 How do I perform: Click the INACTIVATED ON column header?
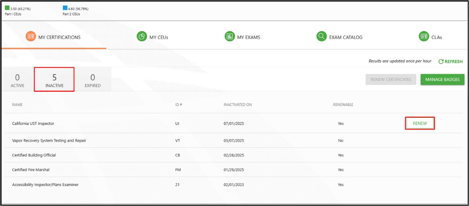tap(238, 105)
